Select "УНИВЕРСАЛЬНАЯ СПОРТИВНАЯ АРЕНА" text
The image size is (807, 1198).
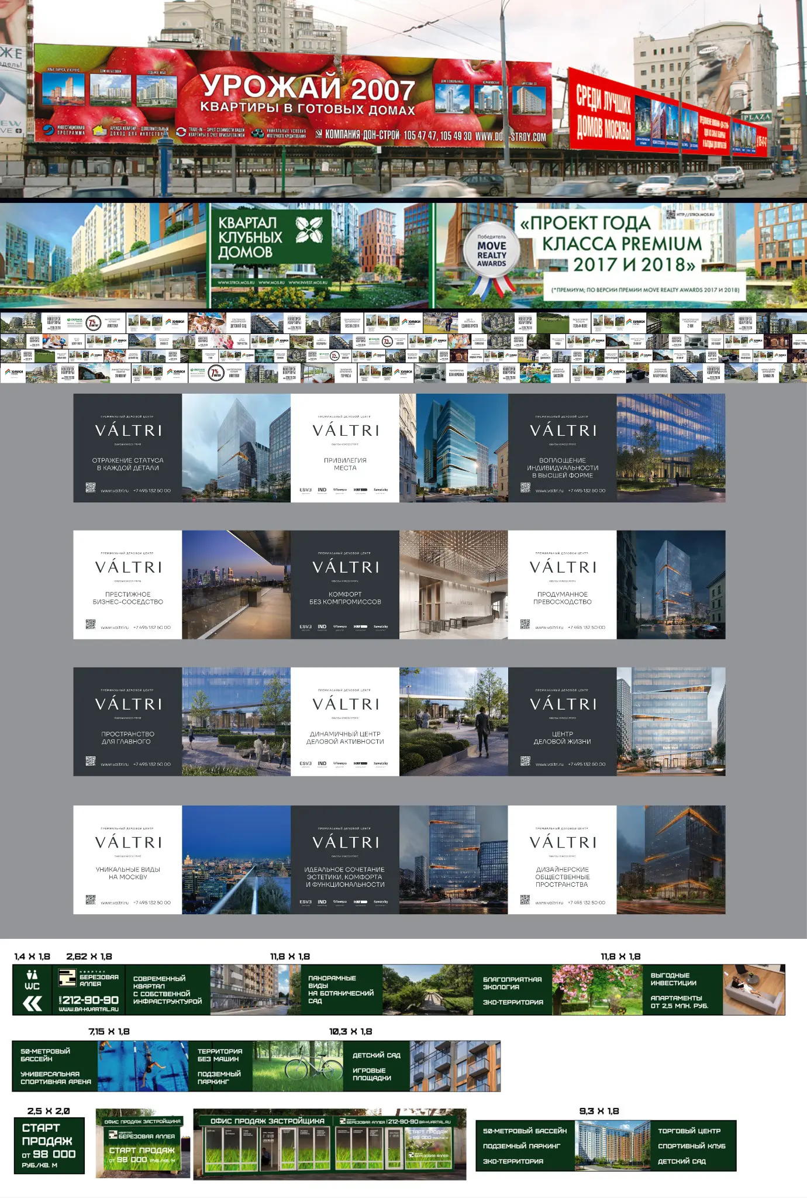(56, 1077)
